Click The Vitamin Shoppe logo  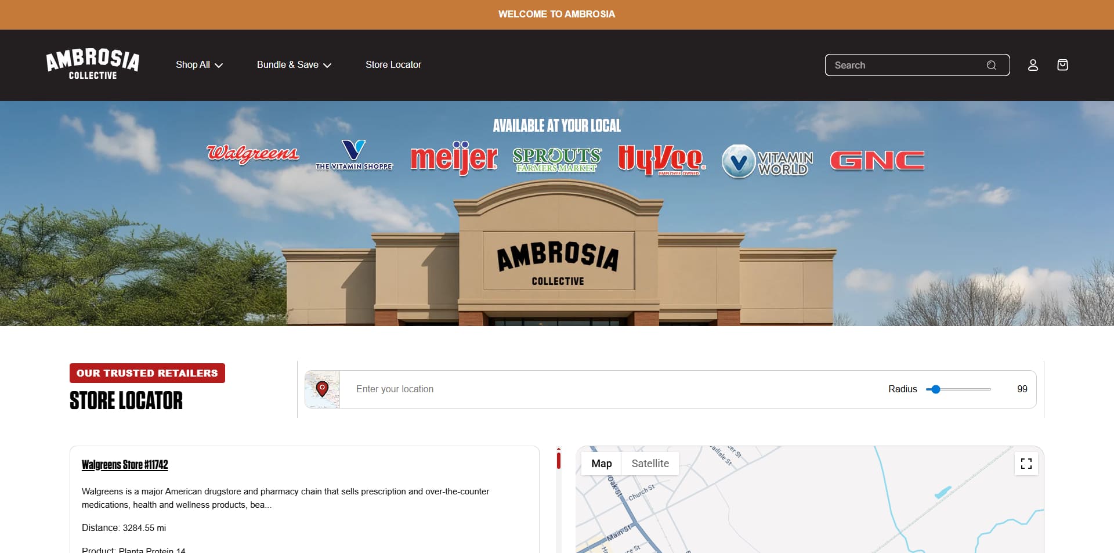pos(354,155)
